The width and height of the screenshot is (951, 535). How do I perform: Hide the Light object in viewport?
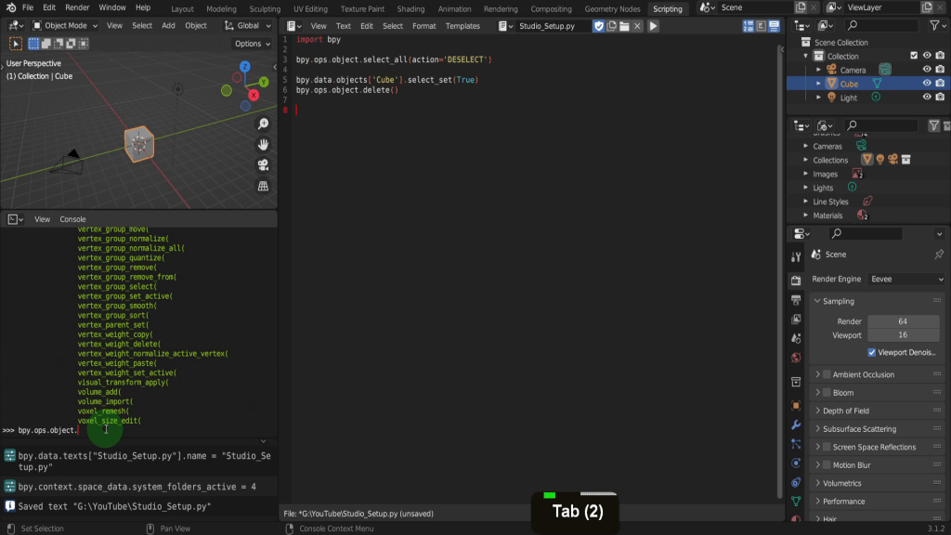click(927, 98)
